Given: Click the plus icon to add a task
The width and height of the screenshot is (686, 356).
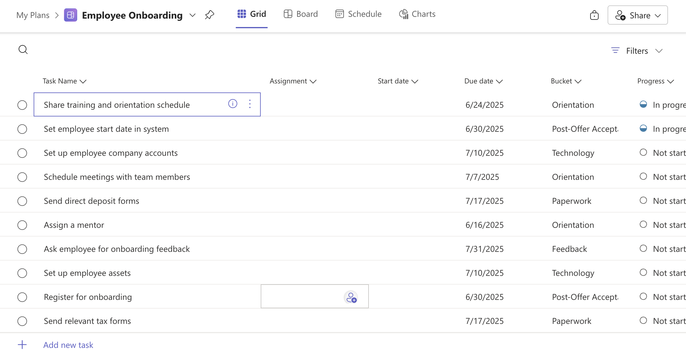Looking at the screenshot, I should 22,345.
